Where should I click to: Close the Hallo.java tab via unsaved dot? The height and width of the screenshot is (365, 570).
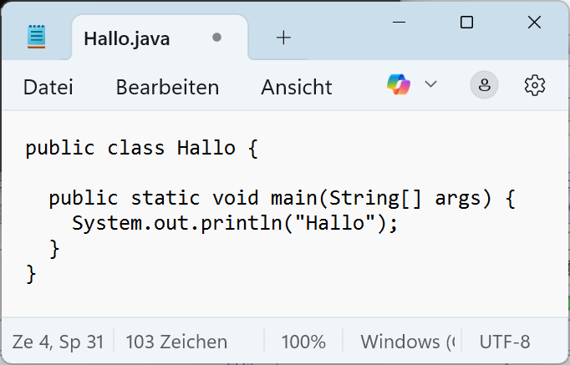pos(217,38)
